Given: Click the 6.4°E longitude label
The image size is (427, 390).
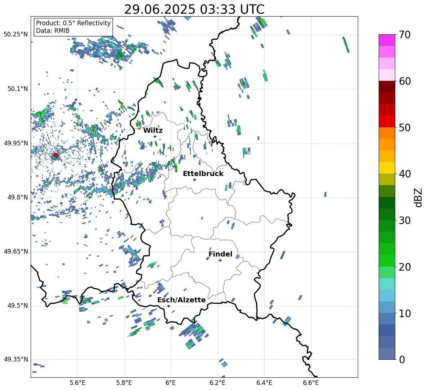Looking at the screenshot, I should pyautogui.click(x=264, y=383).
